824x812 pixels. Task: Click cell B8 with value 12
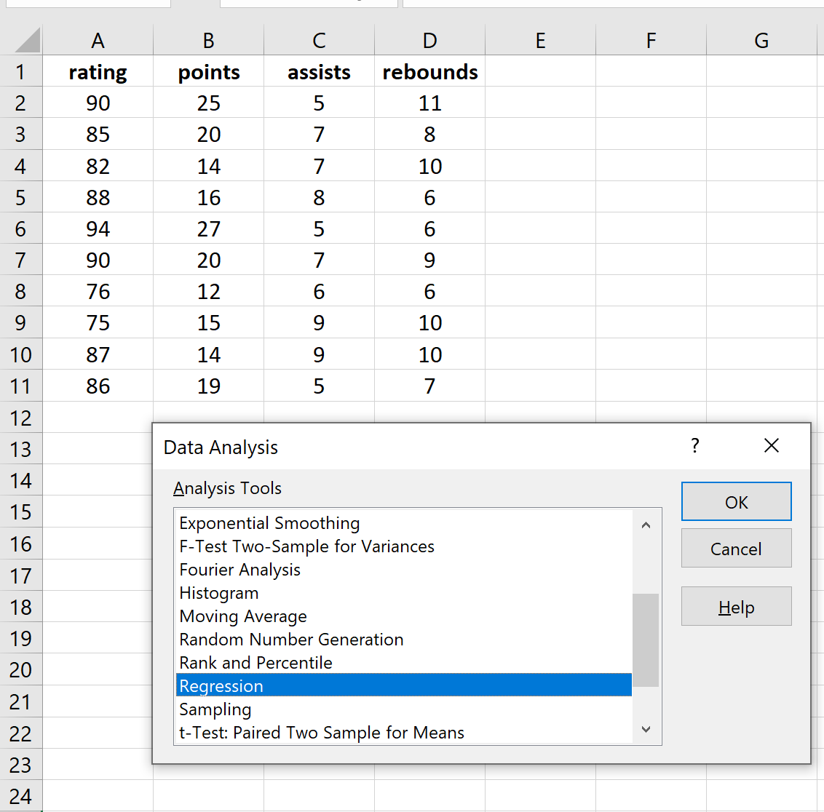click(209, 291)
